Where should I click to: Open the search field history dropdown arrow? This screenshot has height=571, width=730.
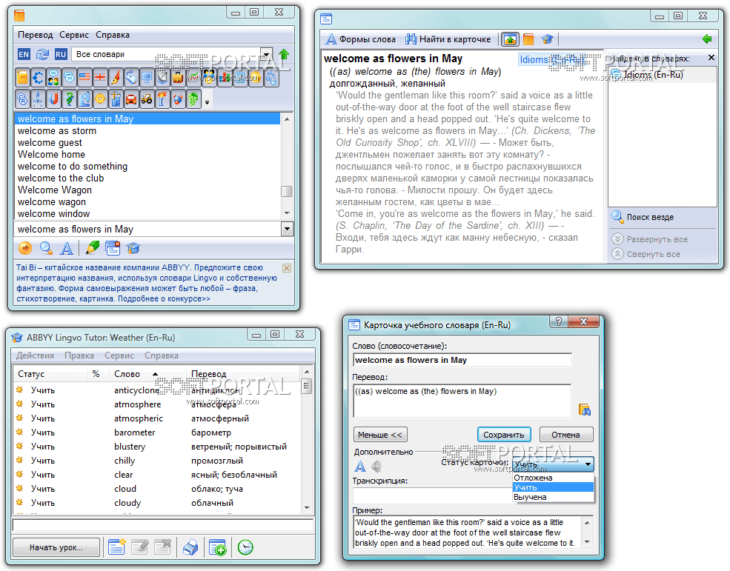(287, 229)
